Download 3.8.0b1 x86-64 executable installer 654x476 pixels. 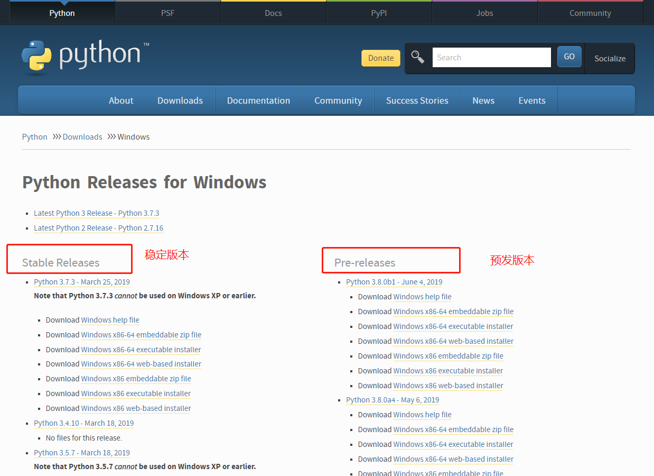[453, 326]
